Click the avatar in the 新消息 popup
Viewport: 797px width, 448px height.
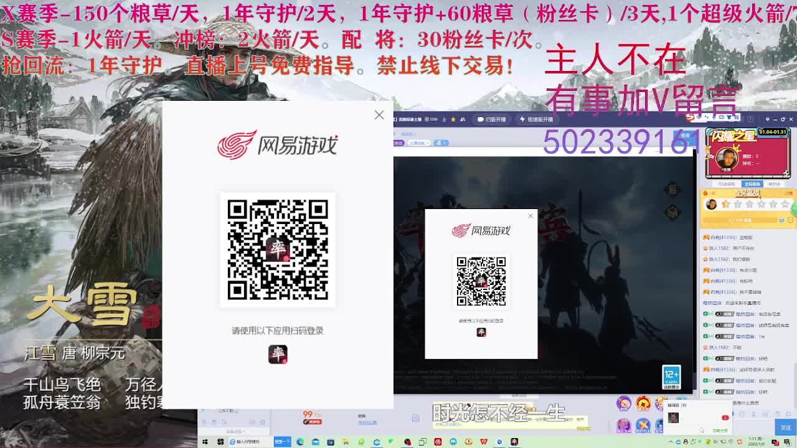click(673, 418)
